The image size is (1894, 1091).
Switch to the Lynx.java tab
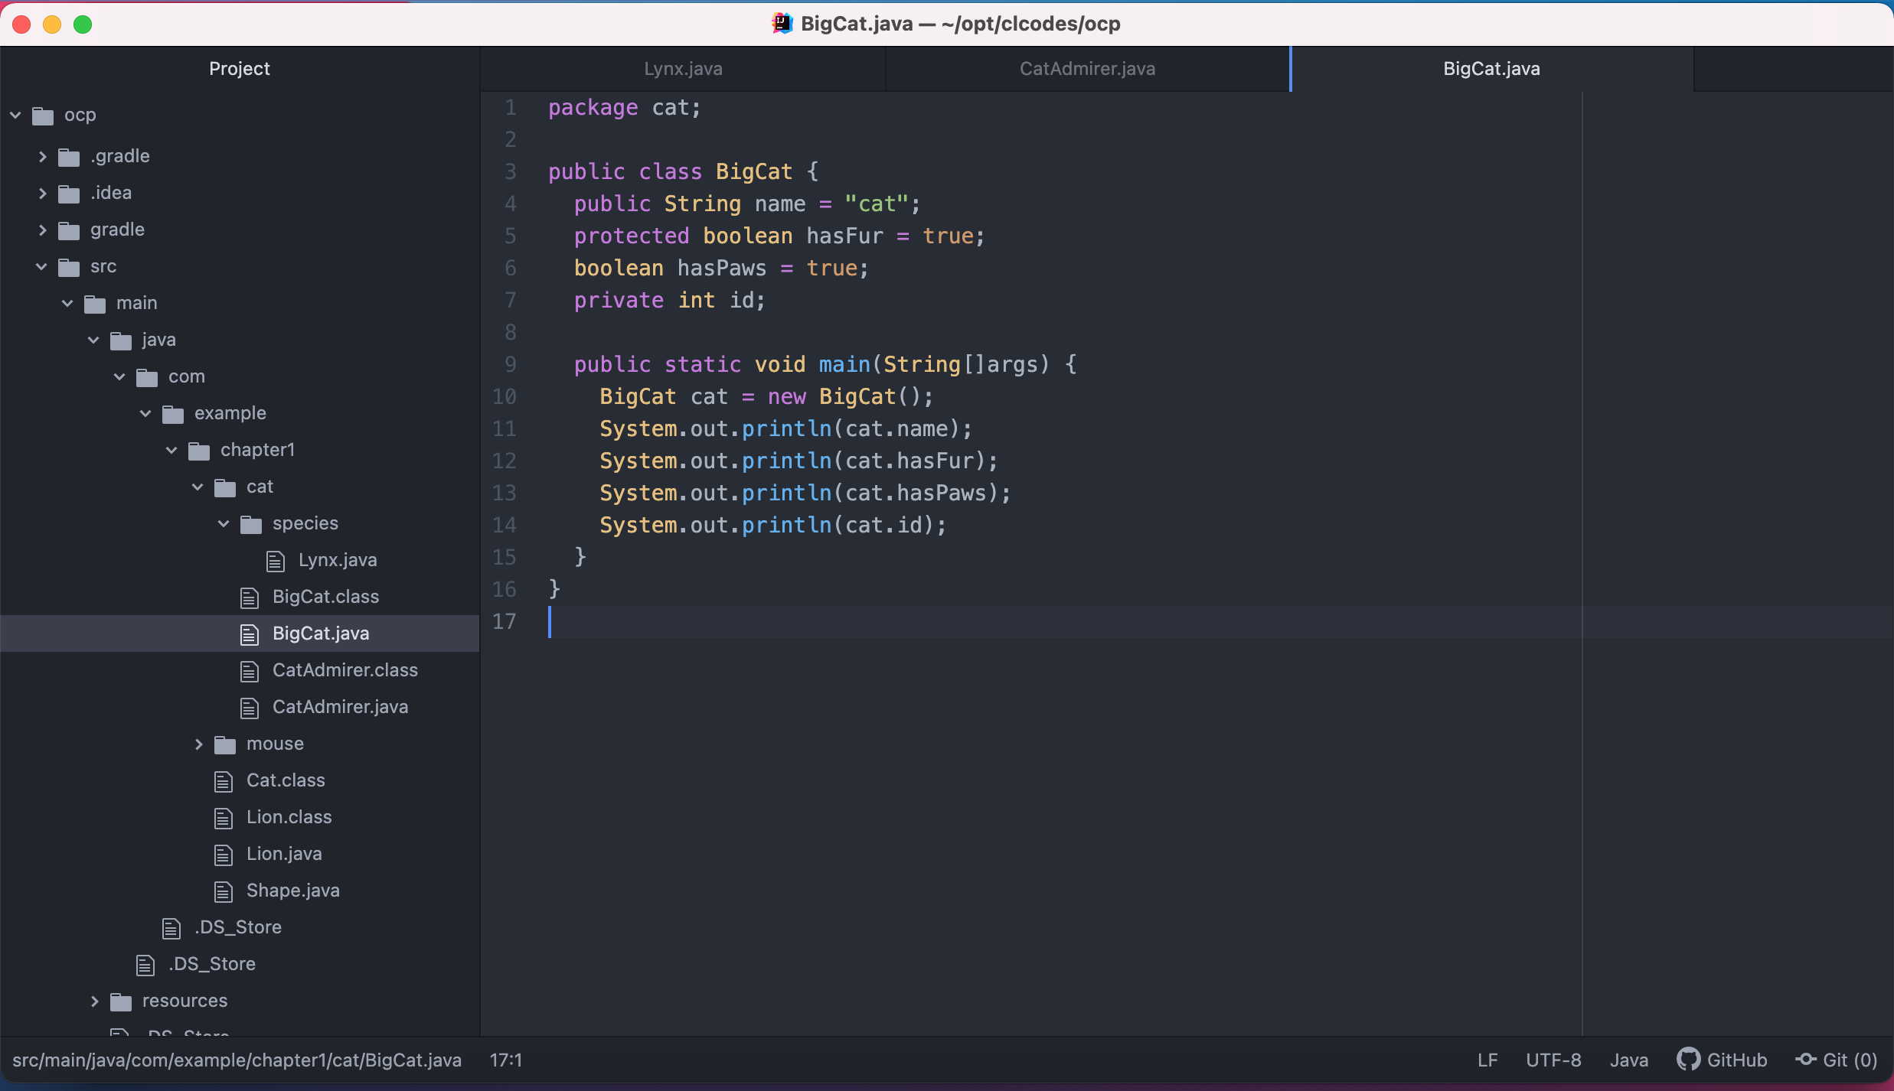pyautogui.click(x=683, y=69)
